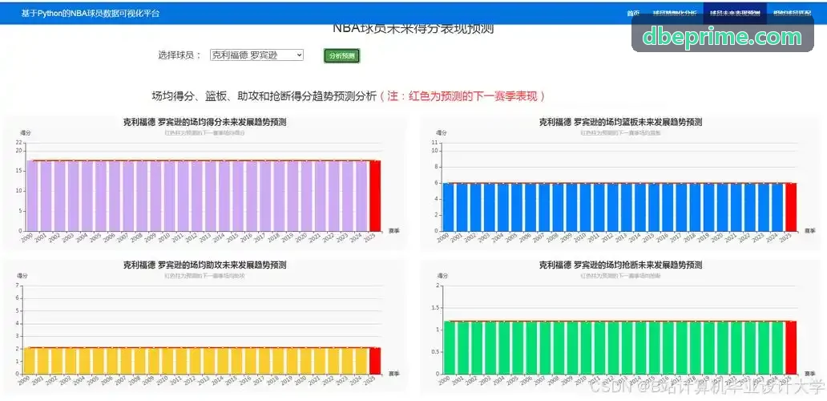This screenshot has height=401, width=827.
Task: Click the 得分 axis label in 场均抢断 chart
Action: tap(442, 275)
